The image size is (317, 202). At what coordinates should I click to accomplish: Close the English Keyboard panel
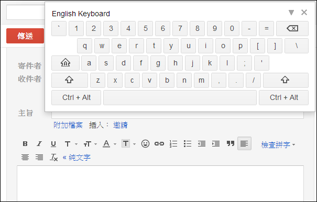(304, 13)
